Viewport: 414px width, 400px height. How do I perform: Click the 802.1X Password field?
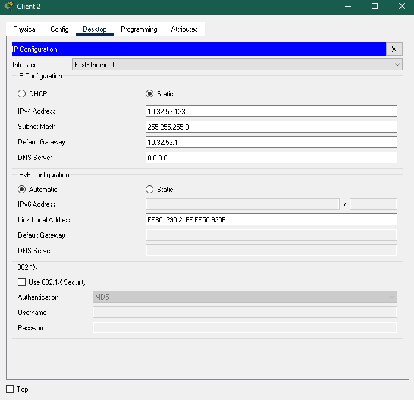244,327
